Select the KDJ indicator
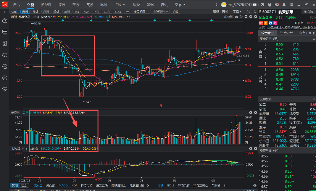316x191 pixels. click(x=74, y=185)
